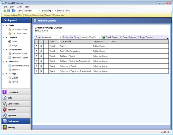Image resolution: width=173 pixels, height=135 pixels.
Task: Open the File menu
Action: tap(5, 7)
